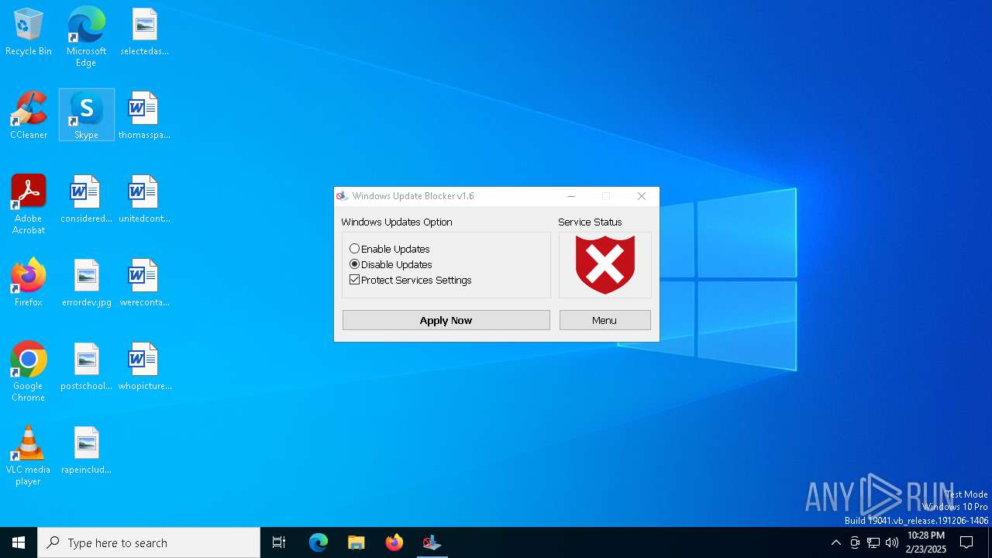This screenshot has height=558, width=992.
Task: Click the Apply Now button
Action: [x=446, y=320]
